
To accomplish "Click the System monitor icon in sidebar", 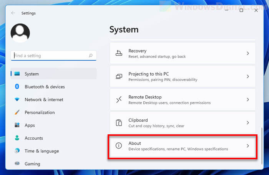I will pos(17,74).
